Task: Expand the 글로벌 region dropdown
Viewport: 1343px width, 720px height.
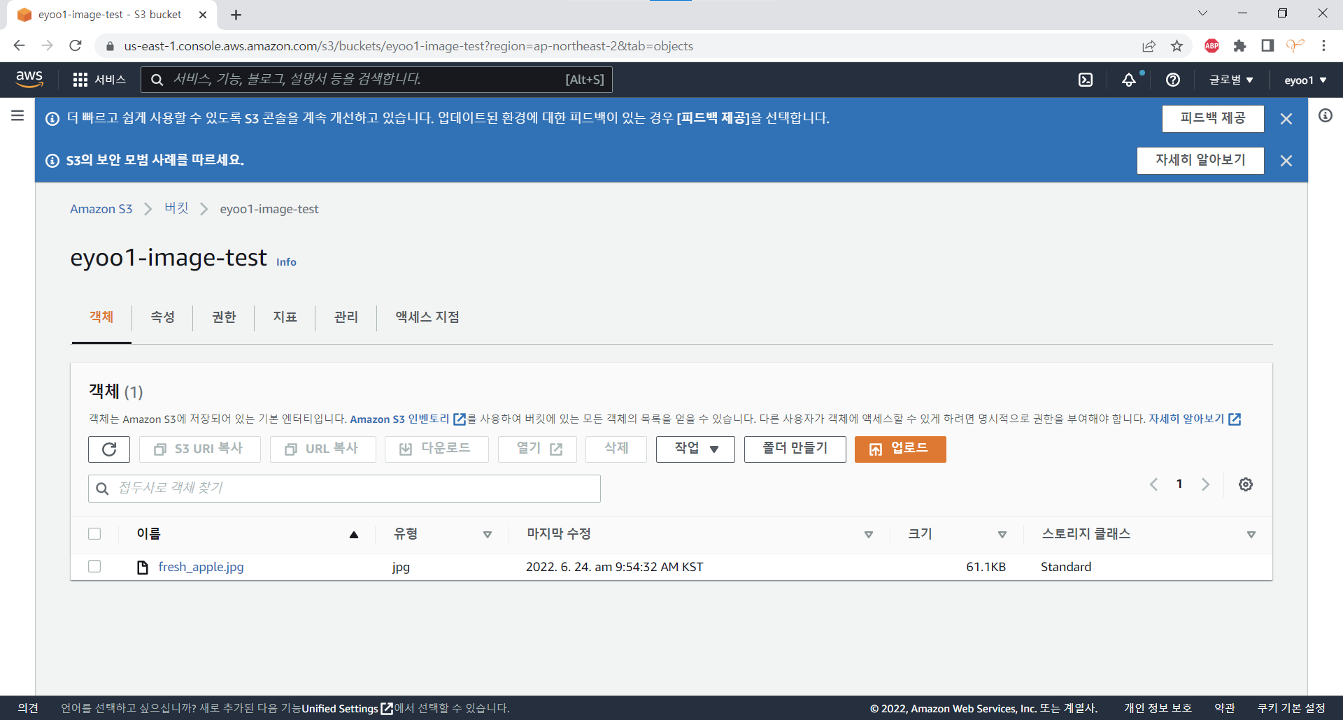Action: 1231,80
